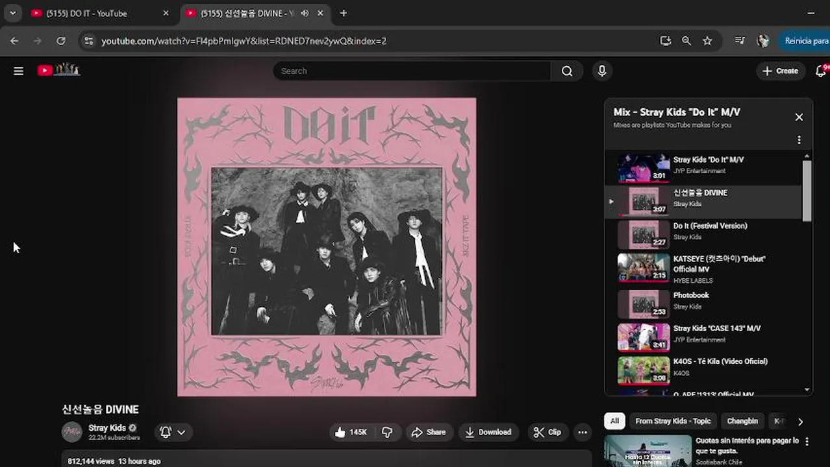Like the video with 145K likes
Image resolution: width=830 pixels, height=467 pixels.
pyautogui.click(x=351, y=432)
